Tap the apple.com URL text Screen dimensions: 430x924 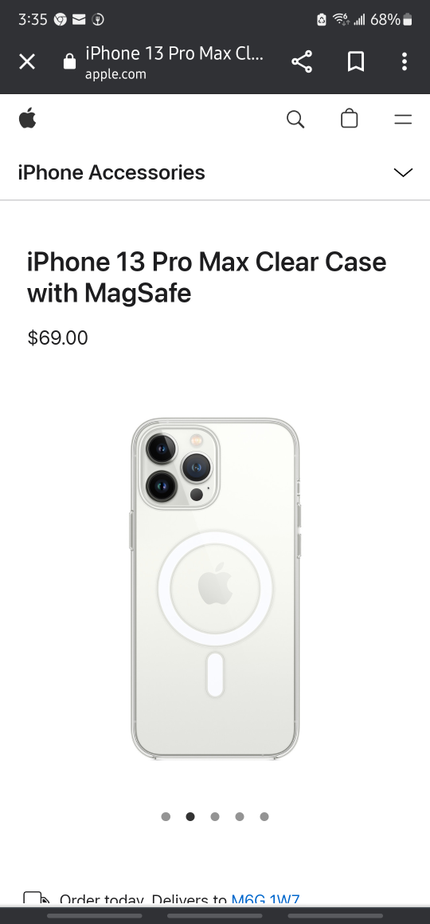click(115, 74)
